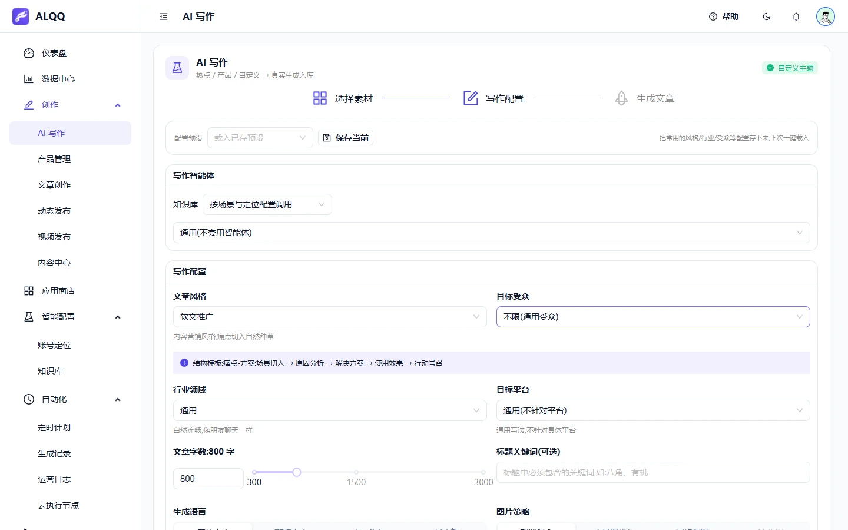Viewport: 848px width, 530px height.
Task: Collapse the 智能配置 menu group chevron
Action: (x=118, y=317)
